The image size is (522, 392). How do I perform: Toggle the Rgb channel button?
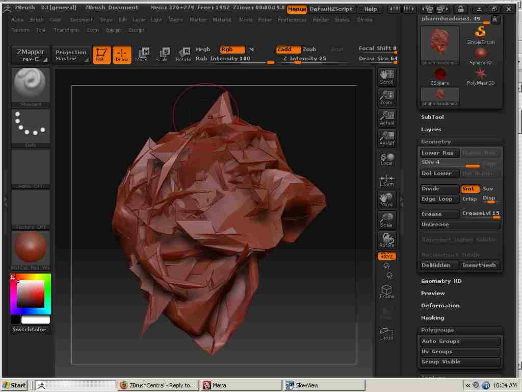(x=232, y=50)
